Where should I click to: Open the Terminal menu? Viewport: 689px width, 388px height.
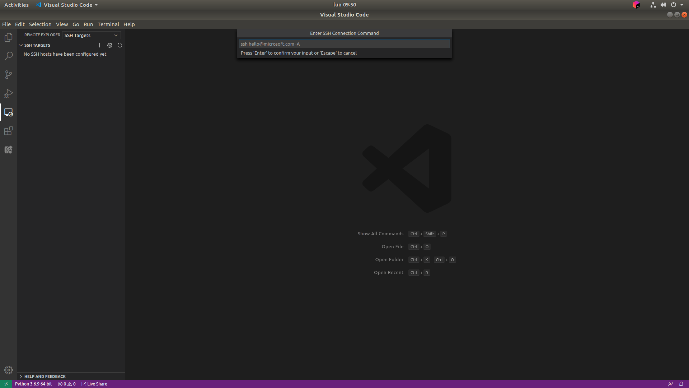click(108, 24)
